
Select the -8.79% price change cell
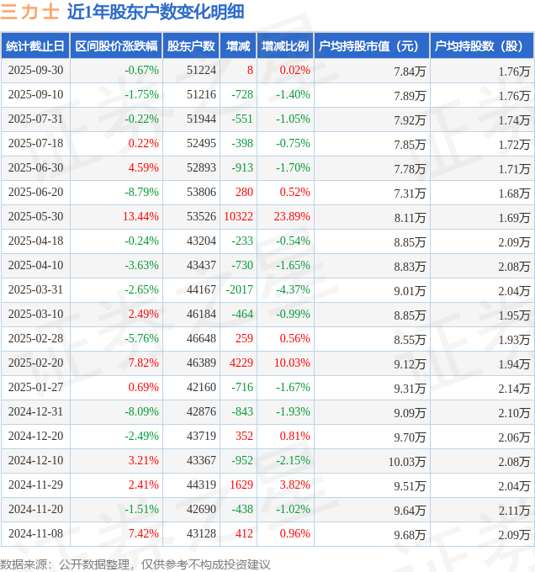click(141, 193)
